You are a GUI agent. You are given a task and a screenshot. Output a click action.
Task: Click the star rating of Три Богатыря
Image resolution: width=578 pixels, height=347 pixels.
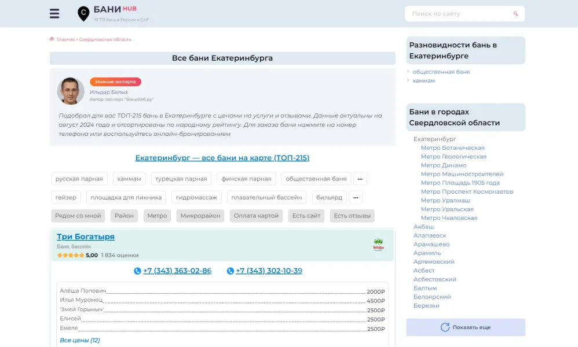[71, 255]
